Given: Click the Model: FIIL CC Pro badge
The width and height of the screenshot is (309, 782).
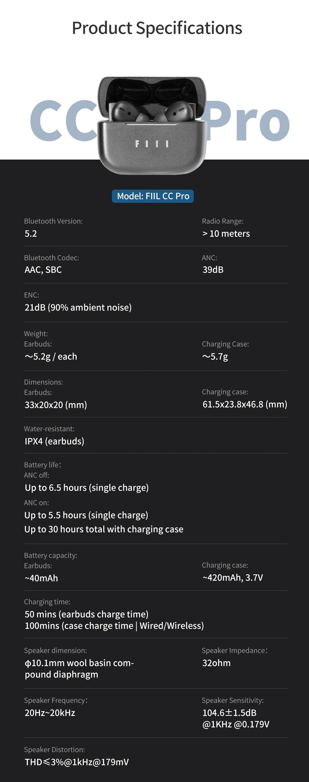Looking at the screenshot, I should pyautogui.click(x=153, y=196).
